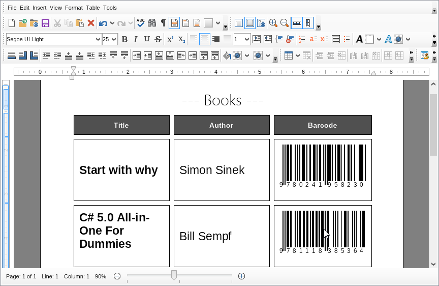Click the Insert Table grid icon
439x286 pixels.
pos(289,55)
